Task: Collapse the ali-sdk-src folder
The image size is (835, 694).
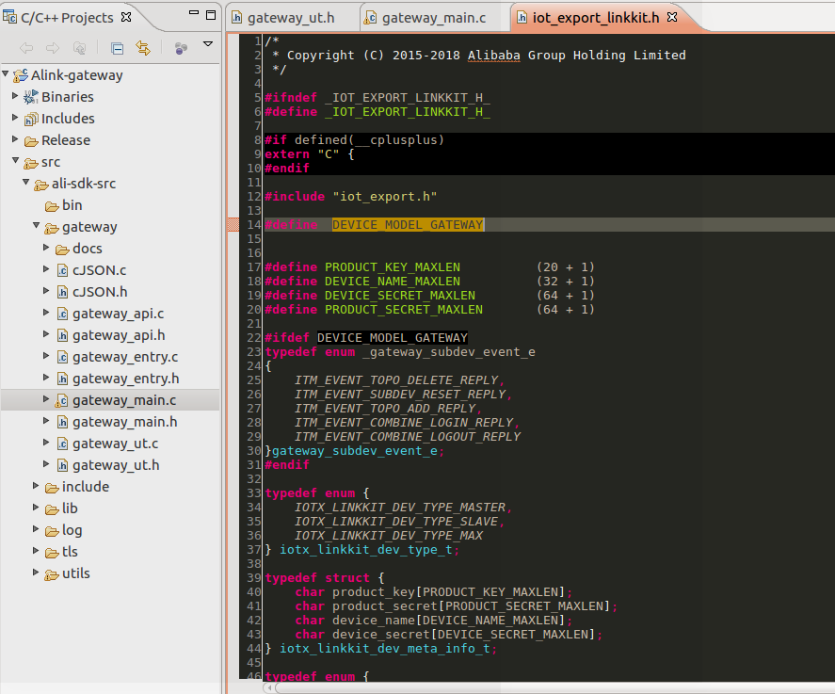Action: tap(26, 182)
